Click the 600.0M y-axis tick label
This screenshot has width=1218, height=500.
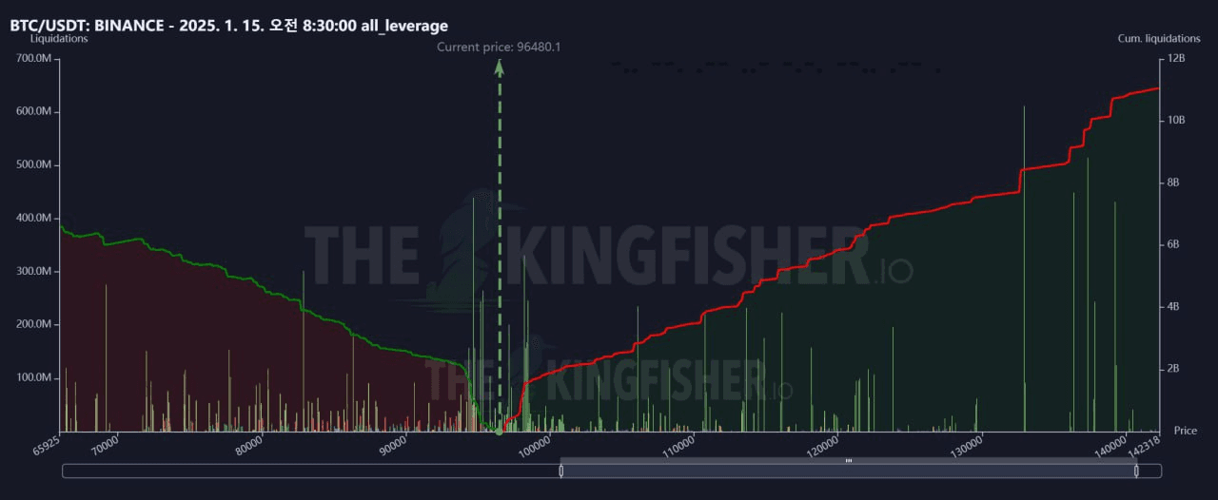pos(34,112)
